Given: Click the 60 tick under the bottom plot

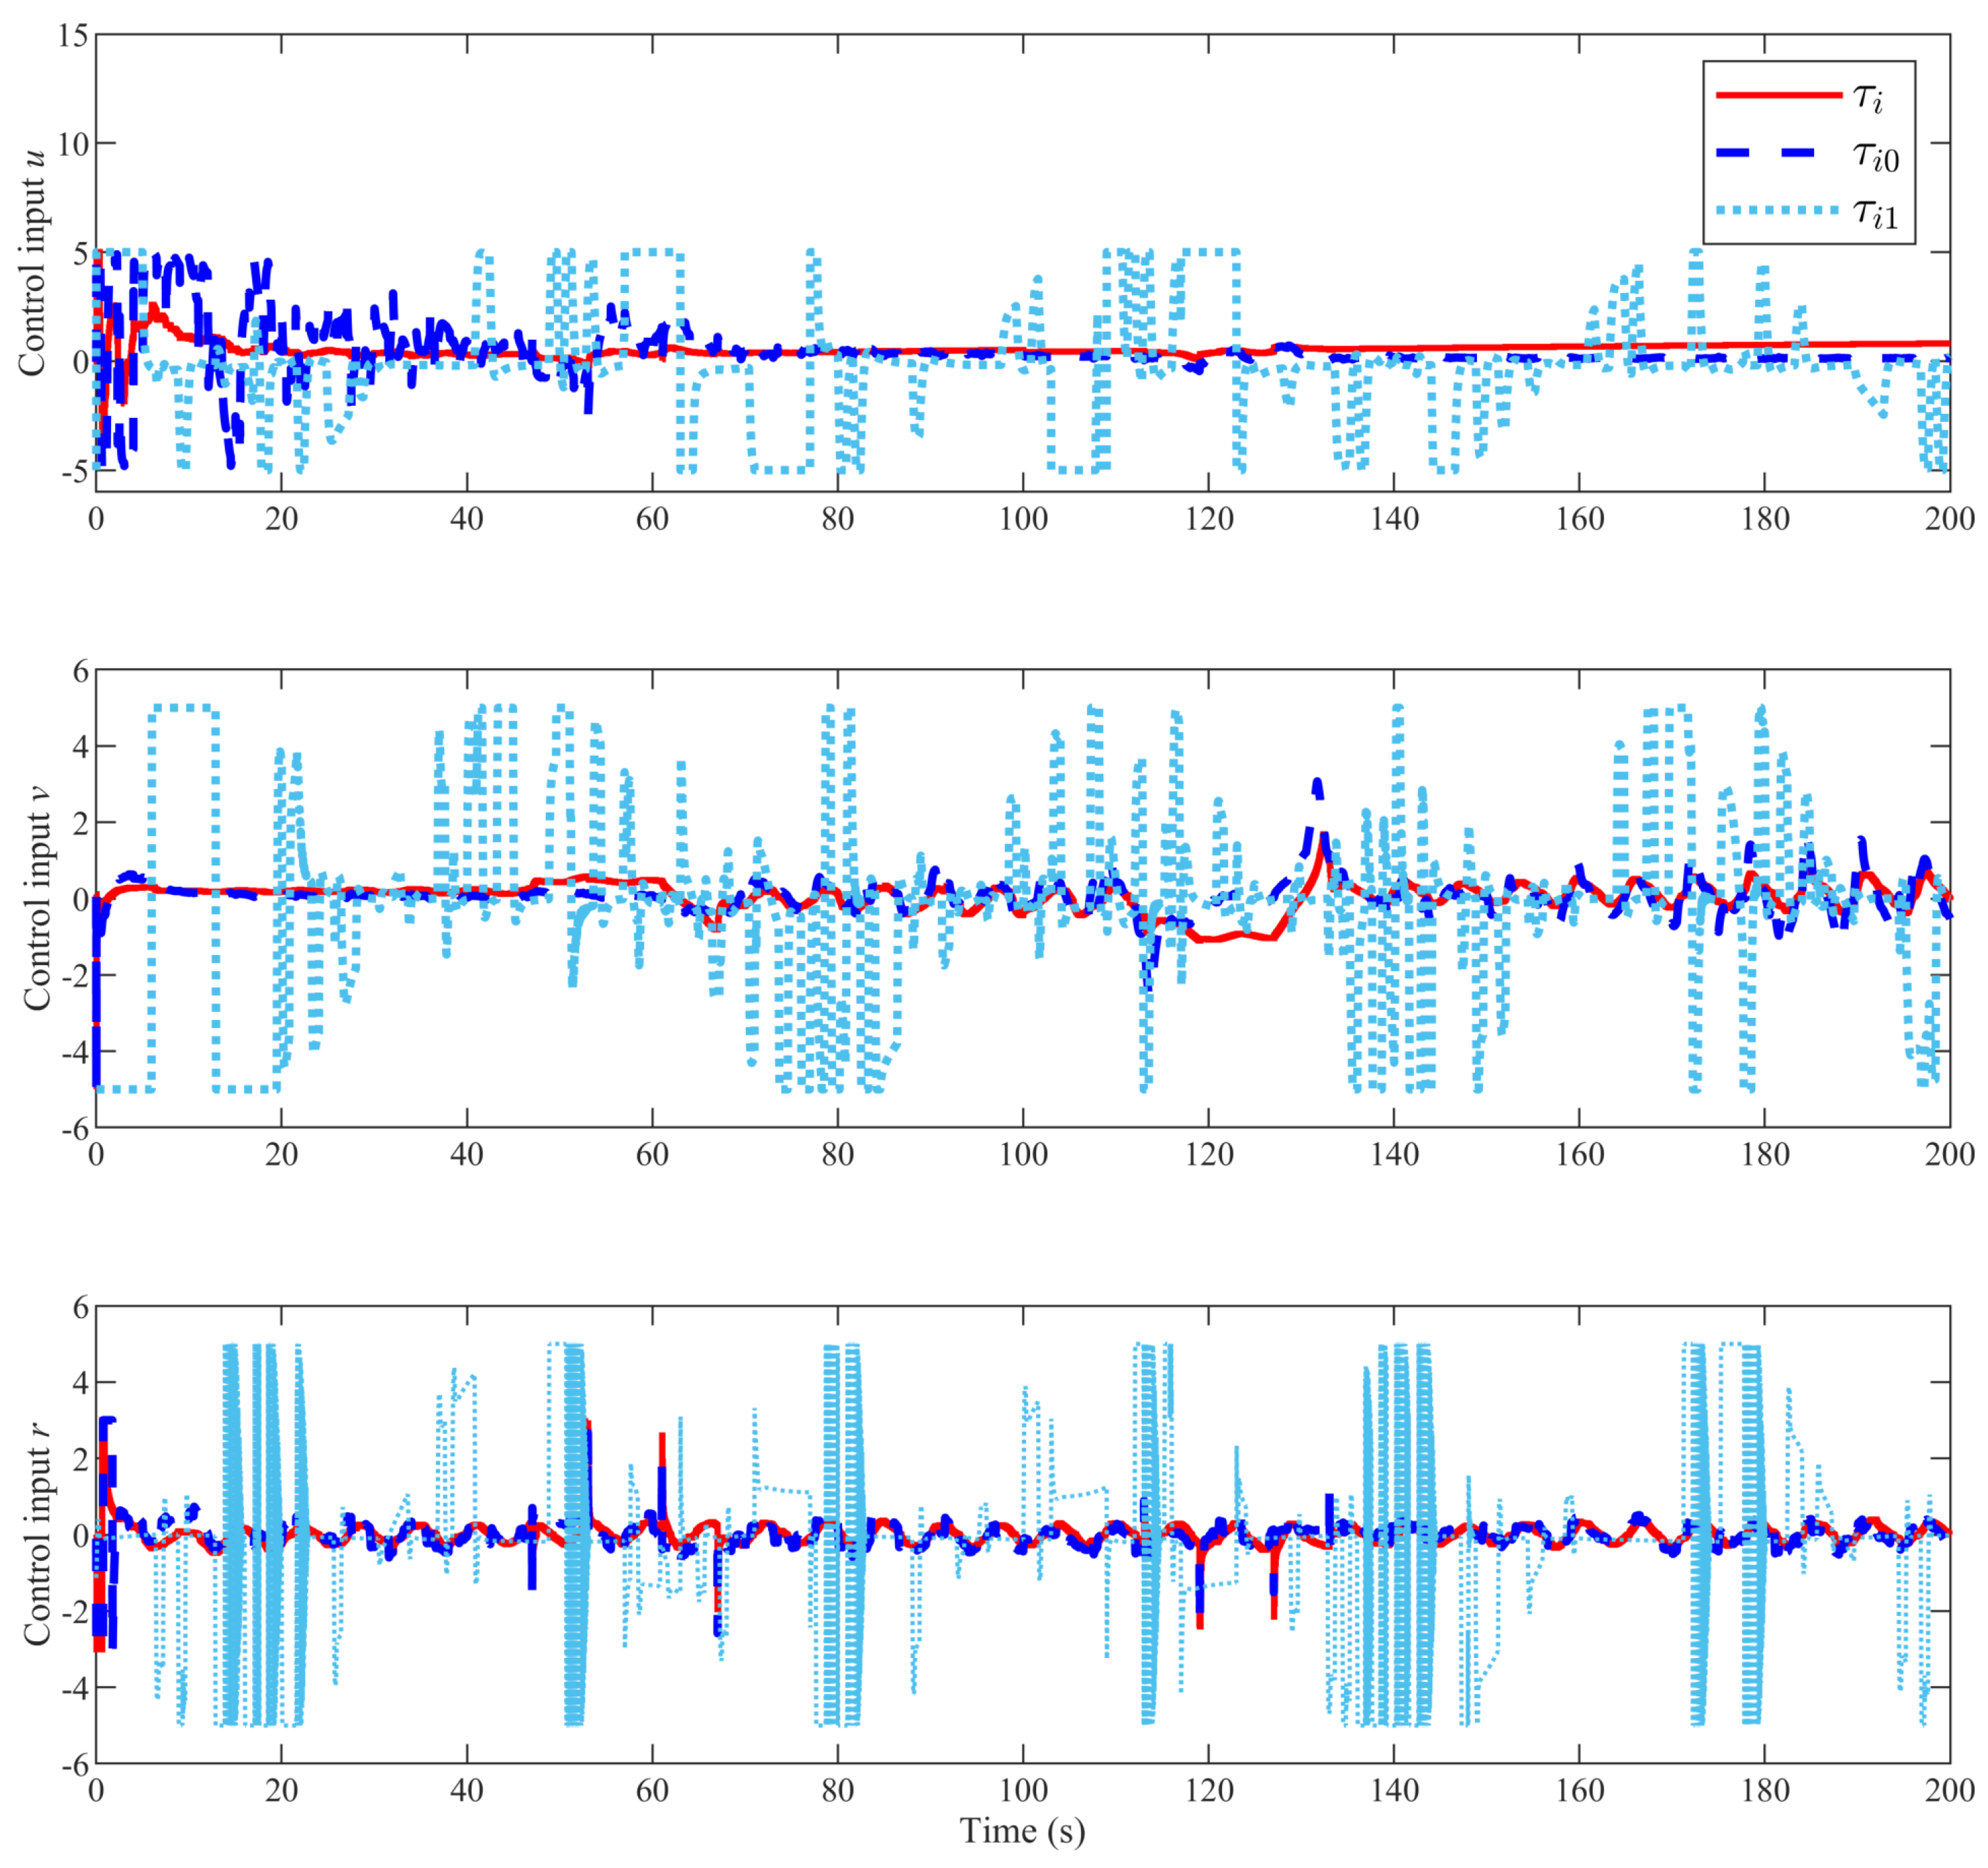Looking at the screenshot, I should pyautogui.click(x=652, y=1790).
